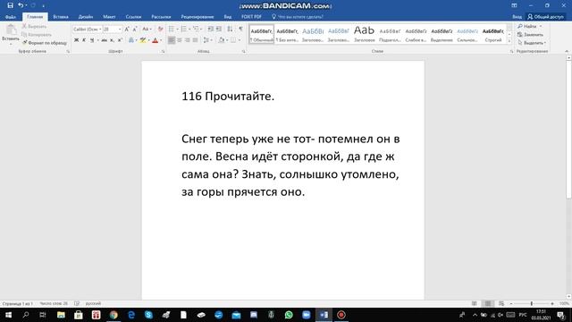Click the Justify alignment icon

(196, 40)
